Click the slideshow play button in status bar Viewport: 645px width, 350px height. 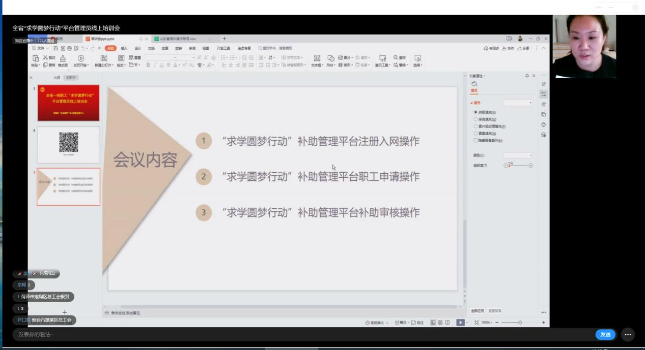point(460,323)
